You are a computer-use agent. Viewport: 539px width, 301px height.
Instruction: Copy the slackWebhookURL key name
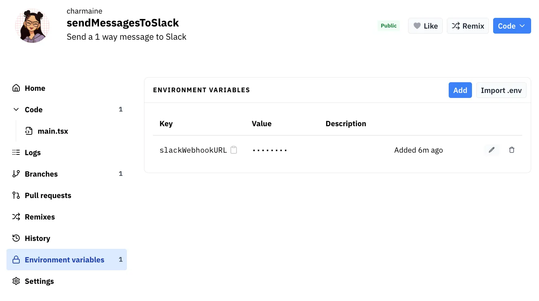tap(234, 150)
